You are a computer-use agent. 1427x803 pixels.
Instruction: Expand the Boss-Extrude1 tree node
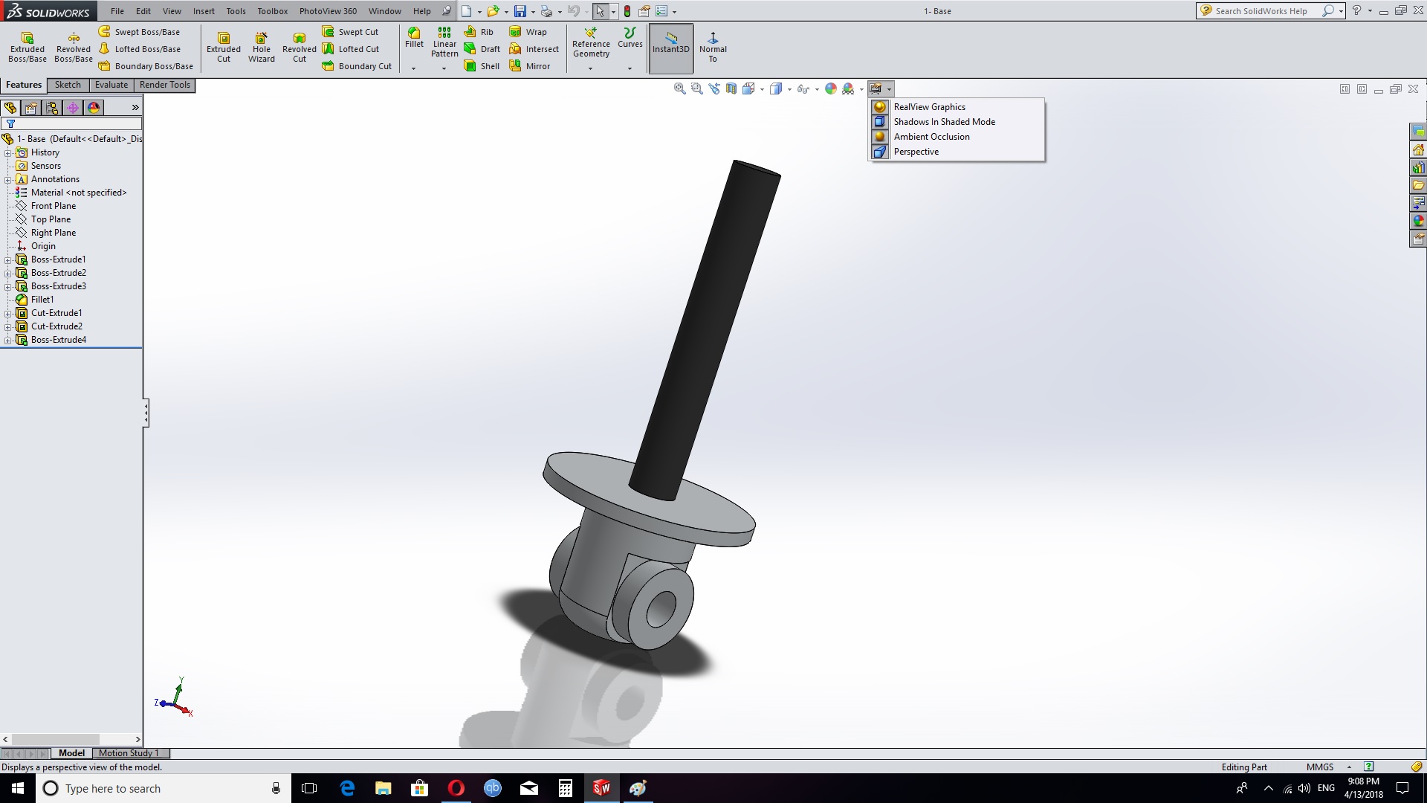click(x=7, y=259)
